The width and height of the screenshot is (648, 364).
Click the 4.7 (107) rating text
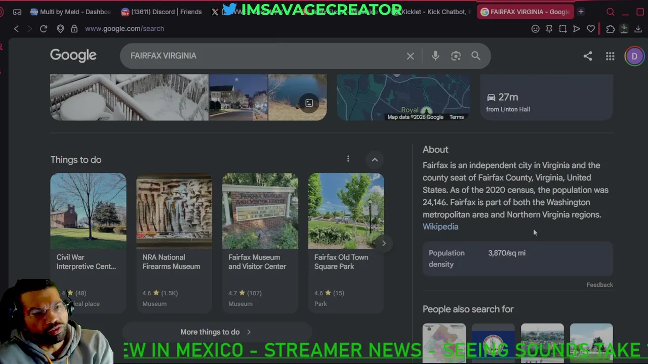[x=245, y=293]
